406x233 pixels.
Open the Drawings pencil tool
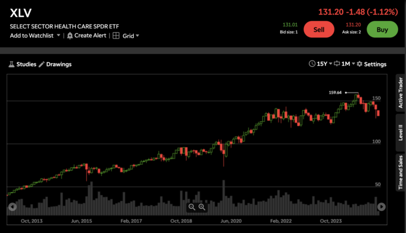tap(41, 64)
